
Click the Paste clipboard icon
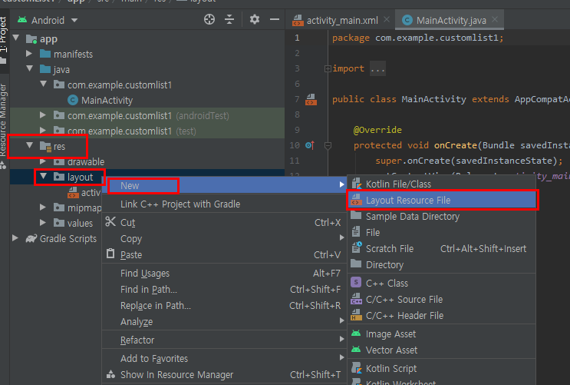point(110,254)
